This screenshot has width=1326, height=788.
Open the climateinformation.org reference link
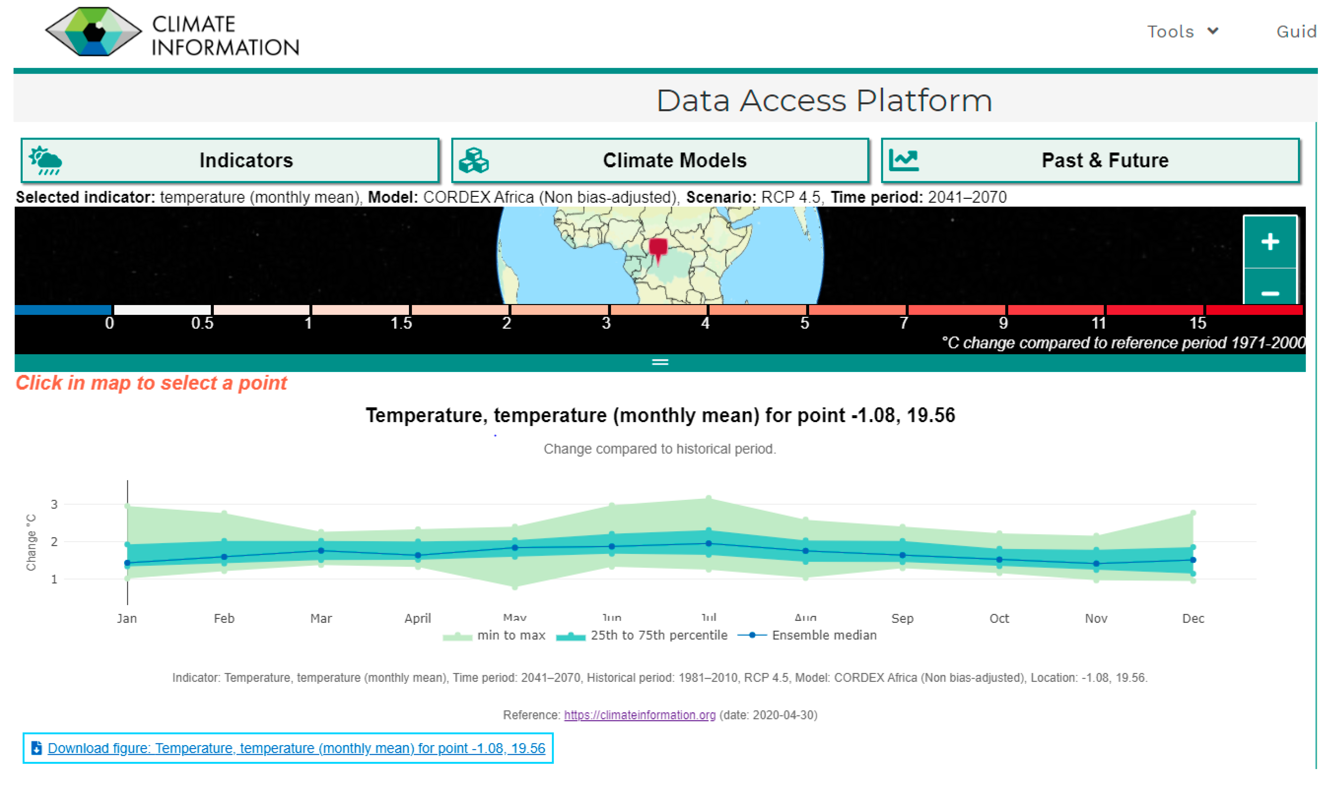(x=639, y=715)
